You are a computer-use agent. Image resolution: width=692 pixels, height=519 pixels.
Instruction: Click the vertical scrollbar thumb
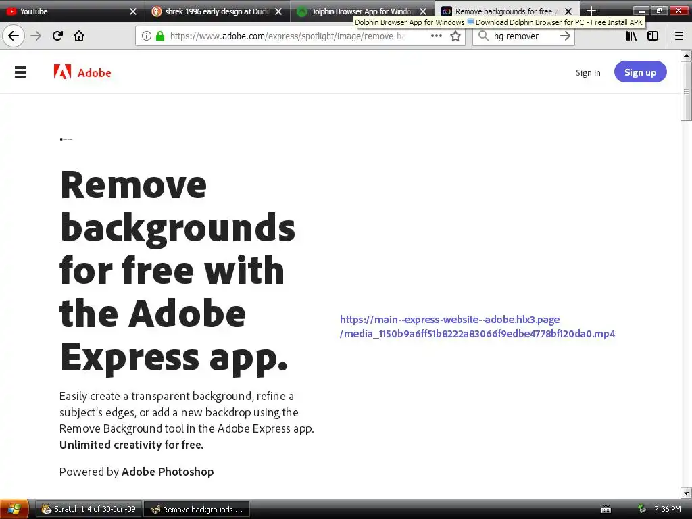tap(687, 91)
